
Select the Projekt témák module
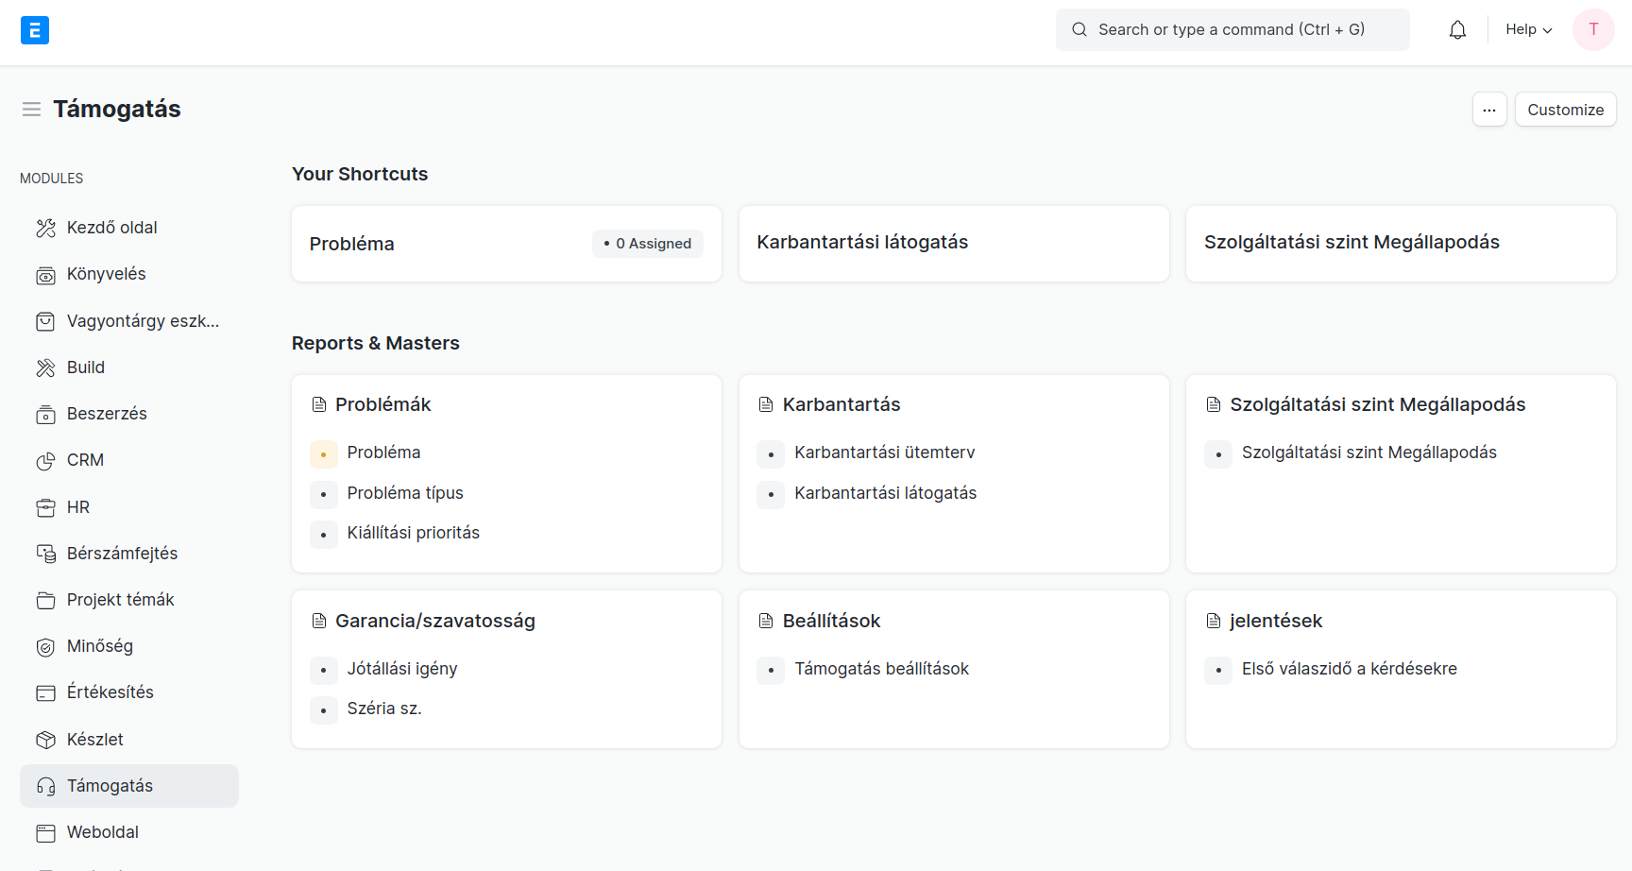click(120, 600)
